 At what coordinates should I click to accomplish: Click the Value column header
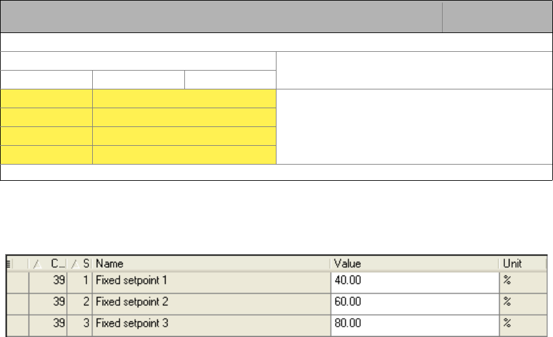pyautogui.click(x=414, y=264)
